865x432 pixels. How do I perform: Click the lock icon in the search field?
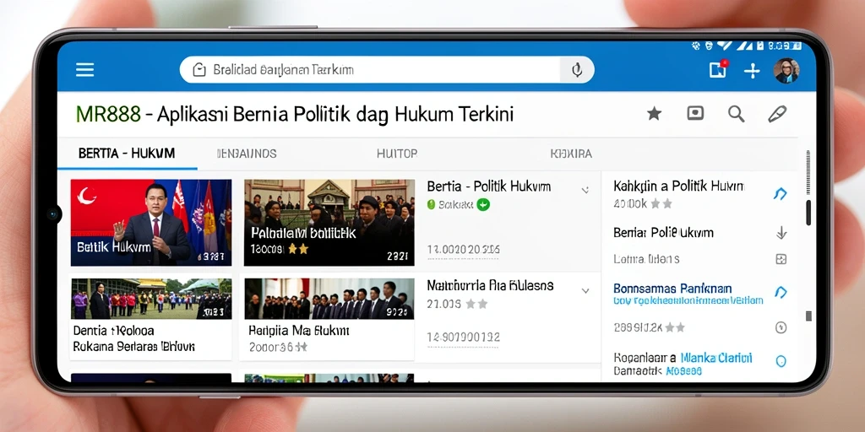(x=199, y=69)
